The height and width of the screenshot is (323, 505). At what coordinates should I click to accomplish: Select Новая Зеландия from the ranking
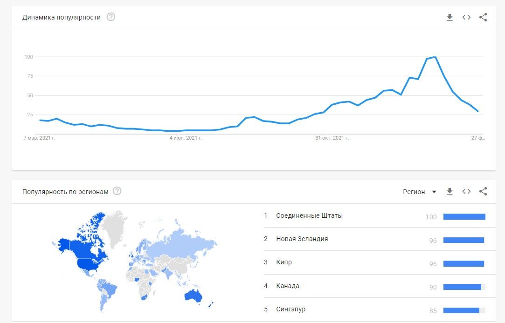click(x=303, y=239)
